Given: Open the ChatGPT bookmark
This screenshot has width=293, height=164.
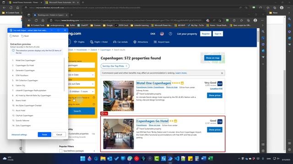Looking at the screenshot, I should click(x=82, y=26).
